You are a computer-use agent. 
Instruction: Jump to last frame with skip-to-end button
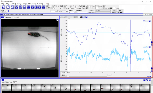tap(44, 7)
